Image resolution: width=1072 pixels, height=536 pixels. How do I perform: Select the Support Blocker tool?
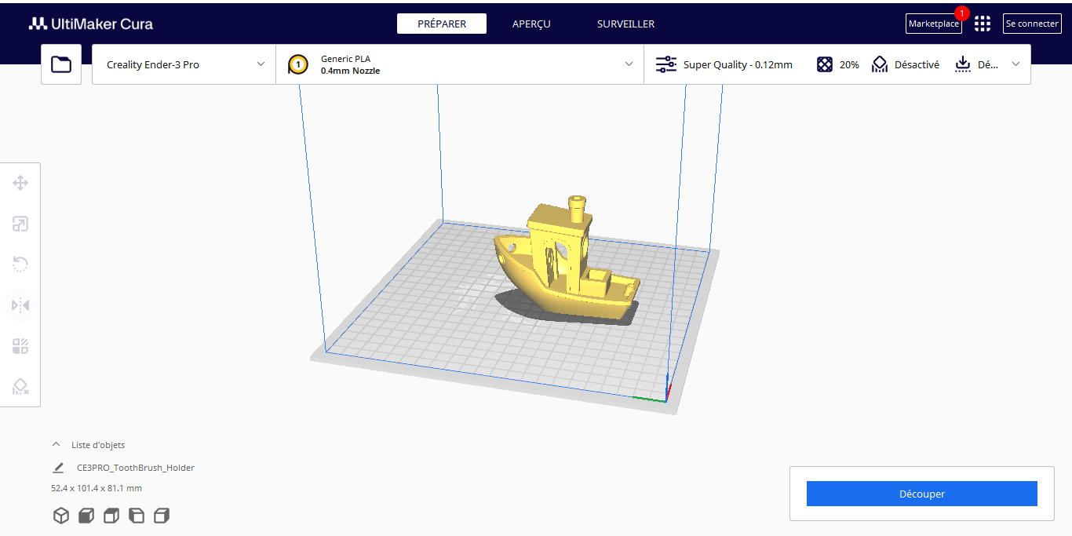(x=20, y=387)
